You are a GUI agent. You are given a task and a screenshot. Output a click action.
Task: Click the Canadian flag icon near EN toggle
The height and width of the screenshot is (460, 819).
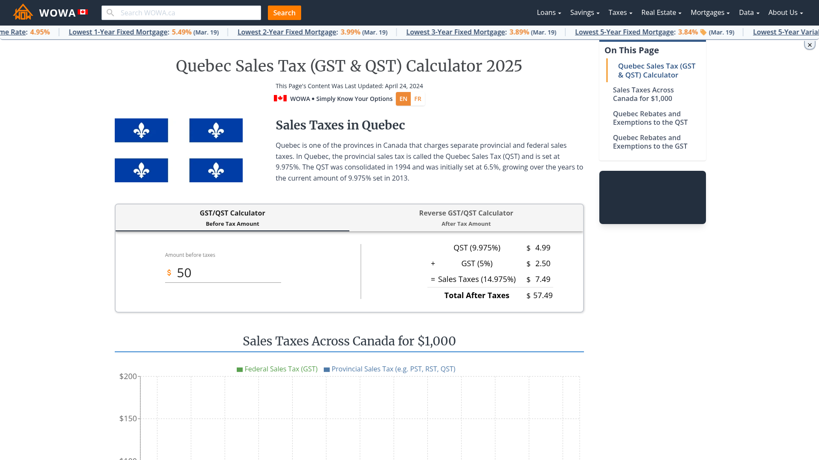tap(280, 98)
